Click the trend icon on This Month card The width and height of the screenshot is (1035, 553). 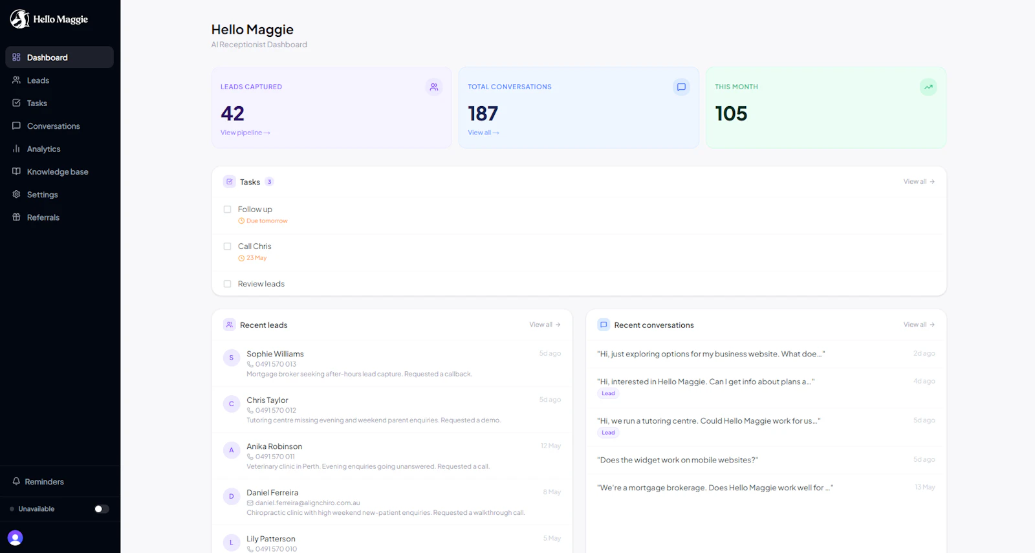click(x=928, y=87)
